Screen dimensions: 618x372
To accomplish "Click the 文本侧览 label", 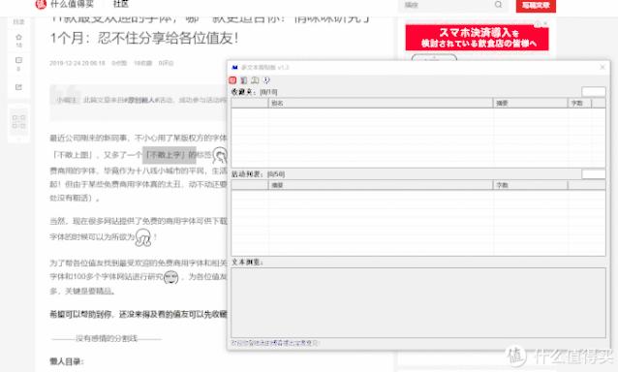I will point(247,263).
